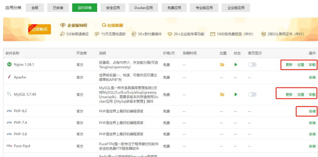Click the PHP-5.6 logo icon

coord(9,134)
